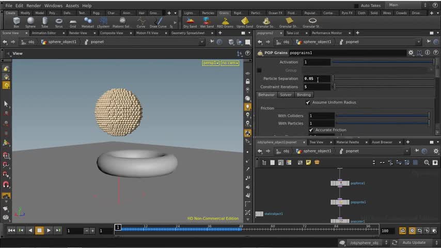441x248 pixels.
Task: Switch to the Solver tab
Action: coord(286,95)
